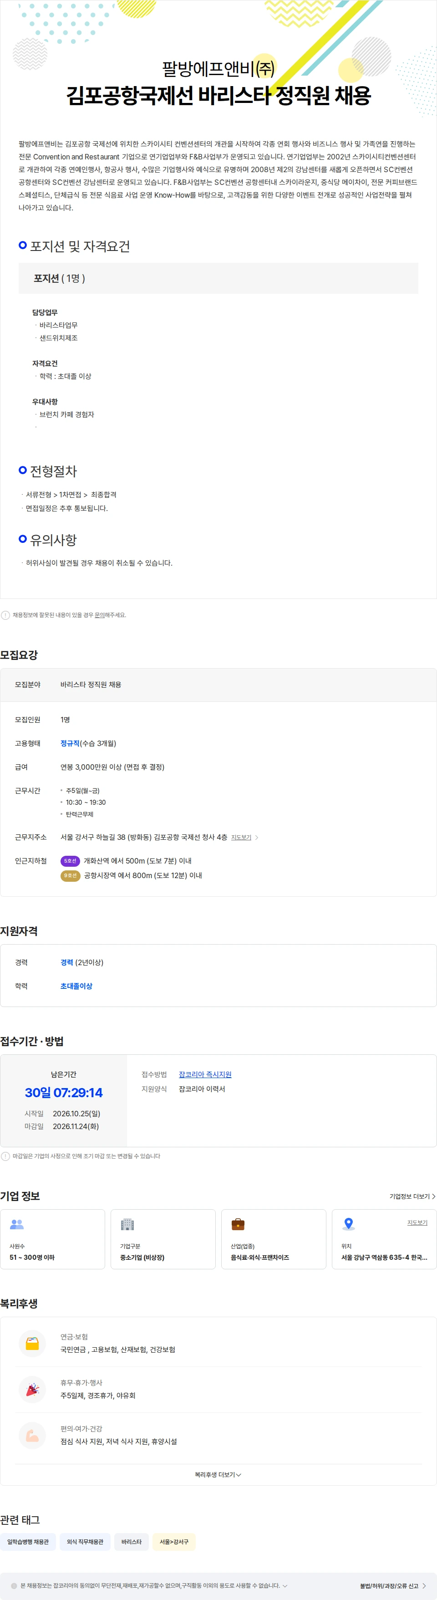Open 기업정보 더보기

pos(410,1196)
